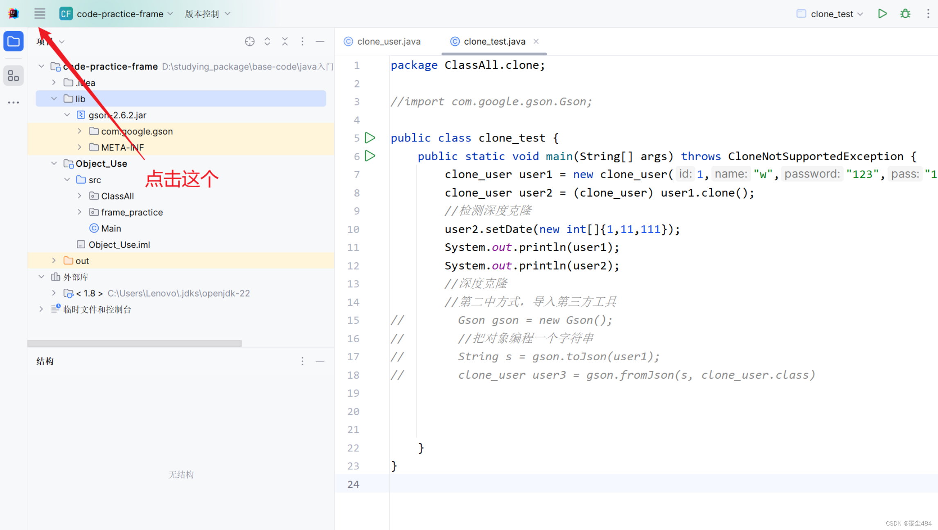This screenshot has width=938, height=530.
Task: Open the more tool windows ellipsis
Action: click(x=14, y=103)
